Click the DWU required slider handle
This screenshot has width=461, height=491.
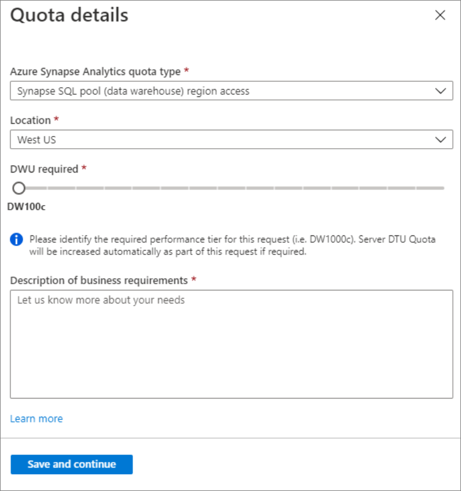tap(19, 188)
